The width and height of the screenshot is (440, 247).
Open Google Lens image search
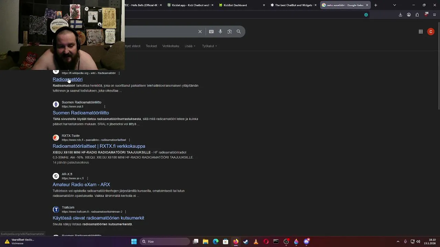tap(230, 32)
